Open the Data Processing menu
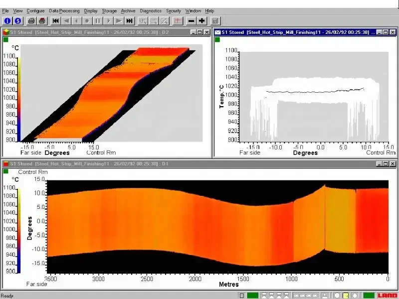This screenshot has width=399, height=299. click(64, 10)
